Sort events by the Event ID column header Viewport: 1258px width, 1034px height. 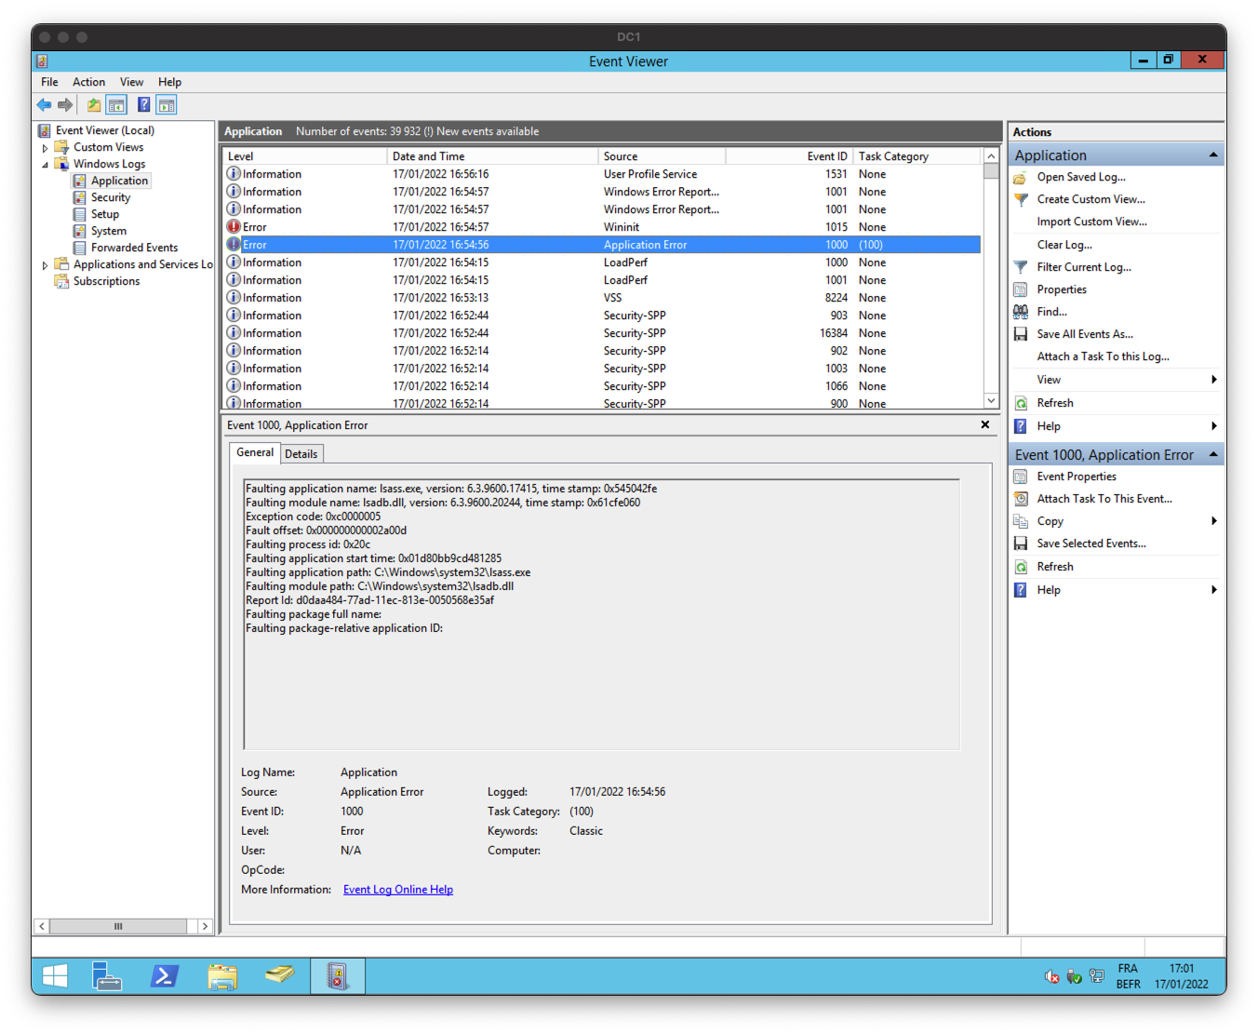pos(789,156)
